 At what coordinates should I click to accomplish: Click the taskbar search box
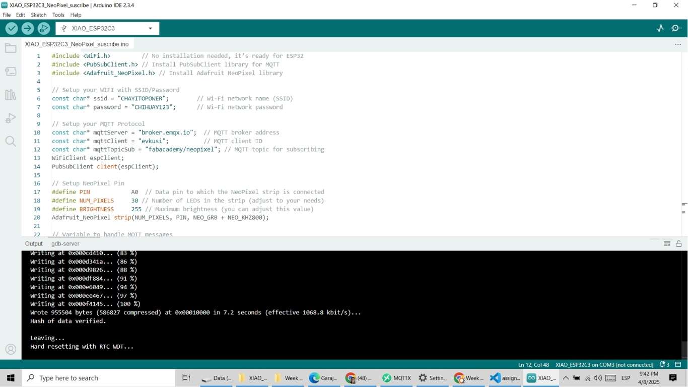(x=98, y=378)
